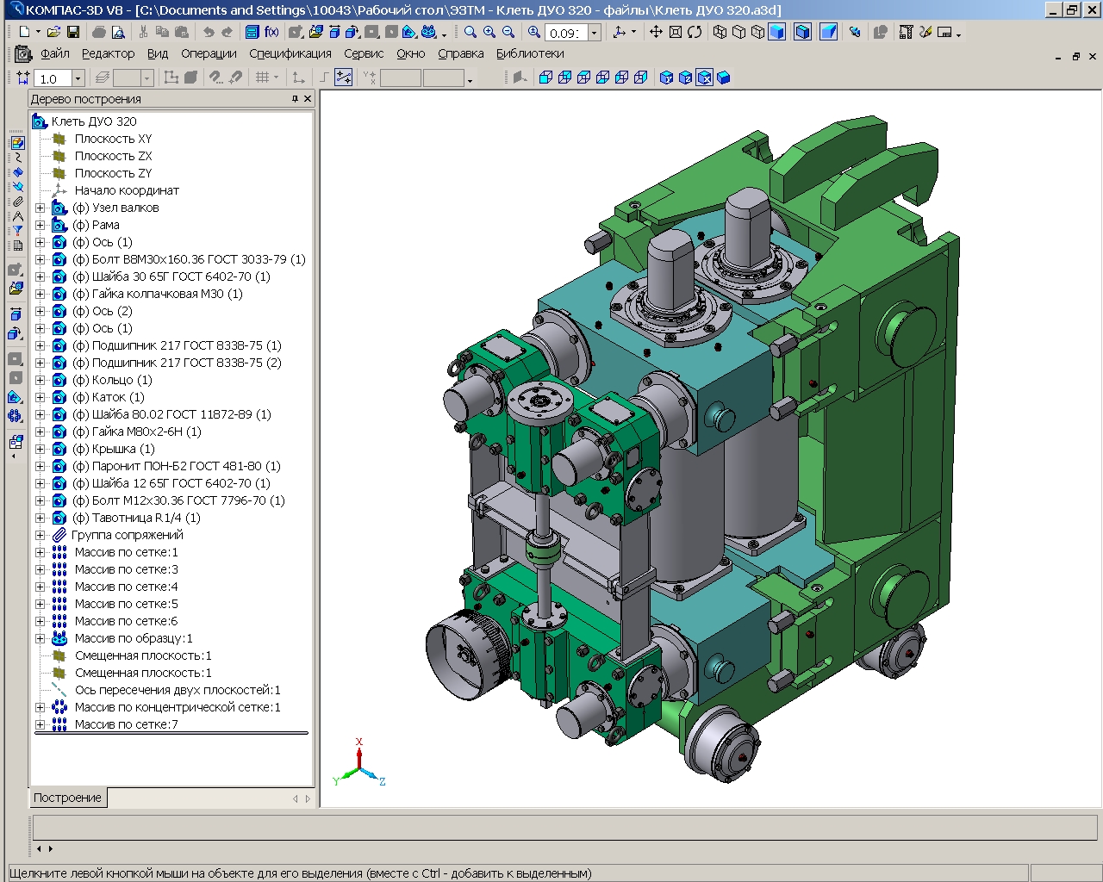Click the print preview icon
Viewport: 1103px width, 882px height.
point(118,32)
